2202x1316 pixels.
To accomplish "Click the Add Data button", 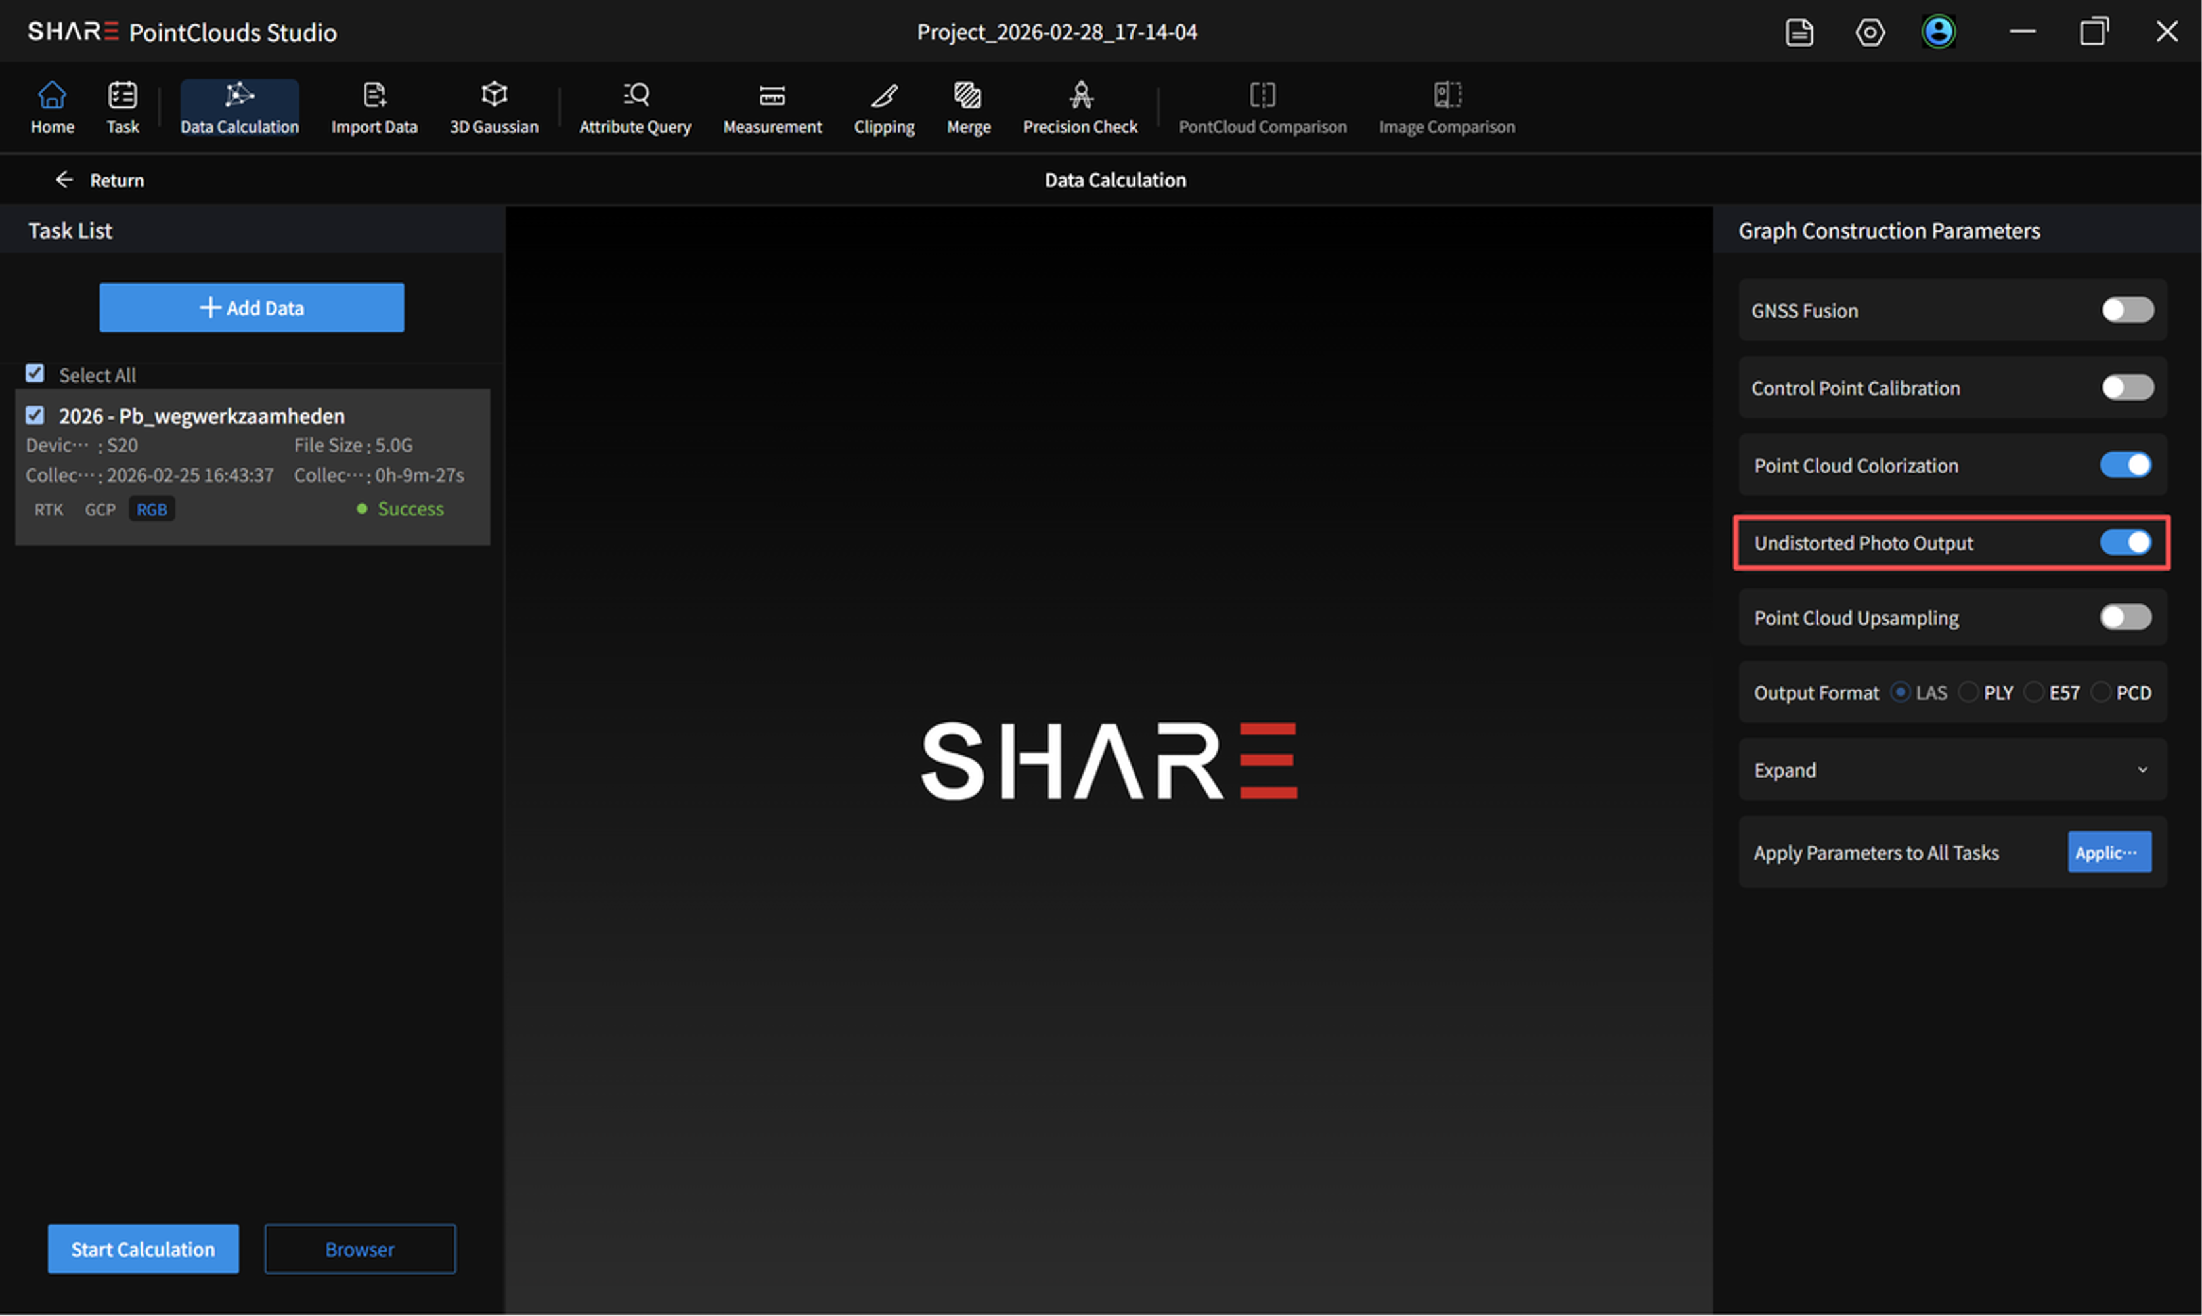I will (252, 308).
